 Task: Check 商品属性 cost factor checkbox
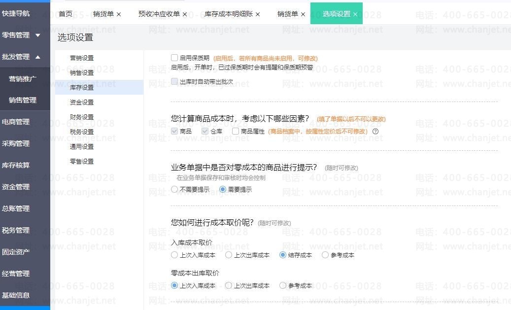tap(235, 131)
